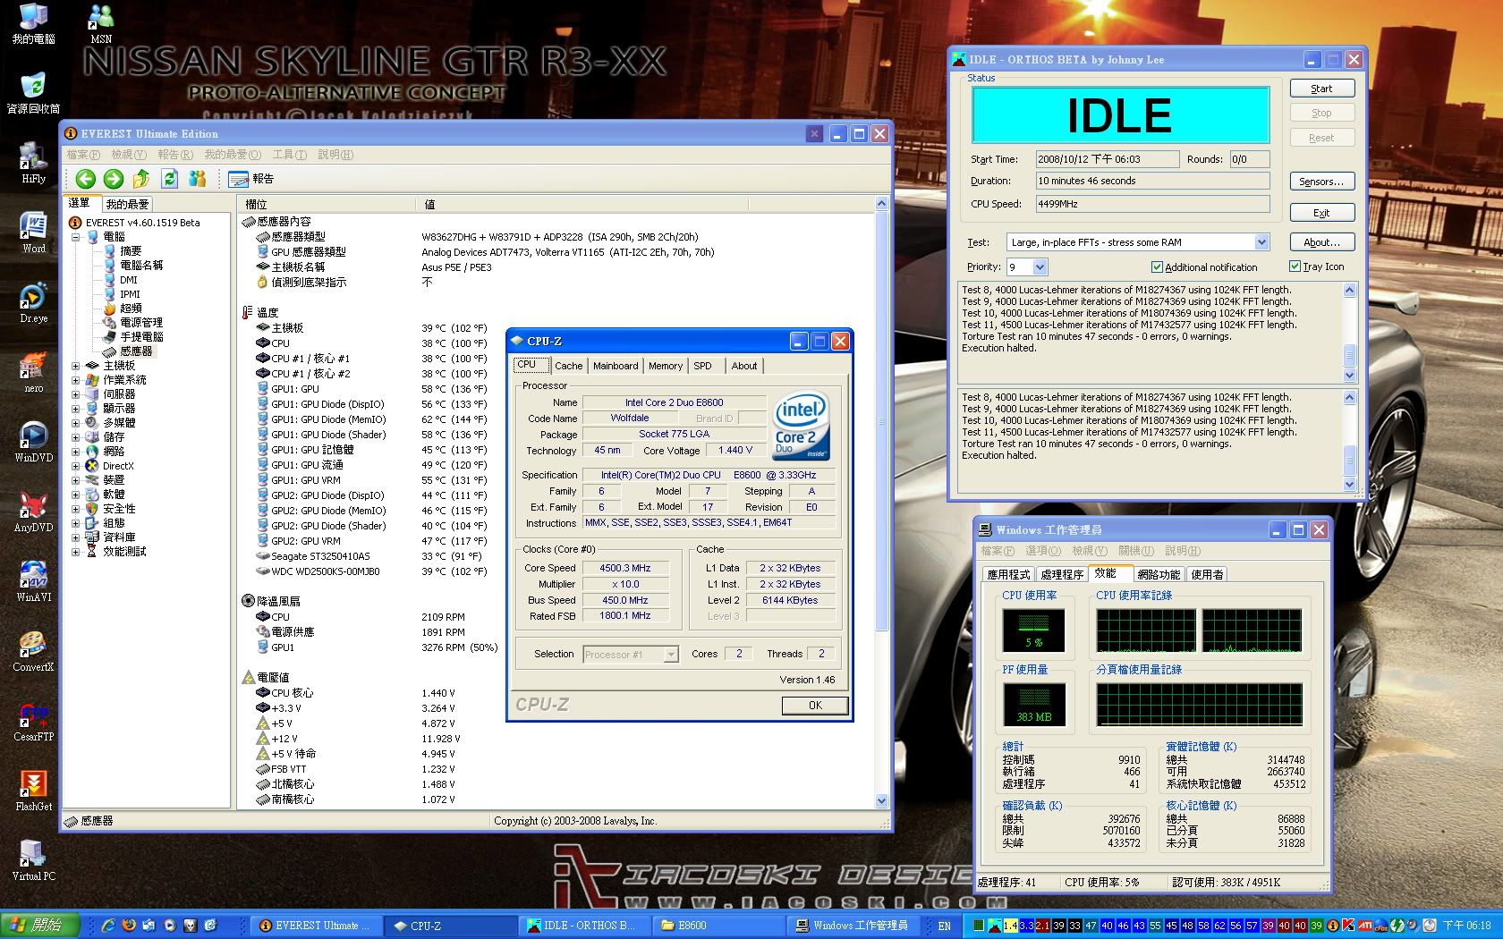
Task: Open the WinAVI desktop icon
Action: tap(33, 580)
